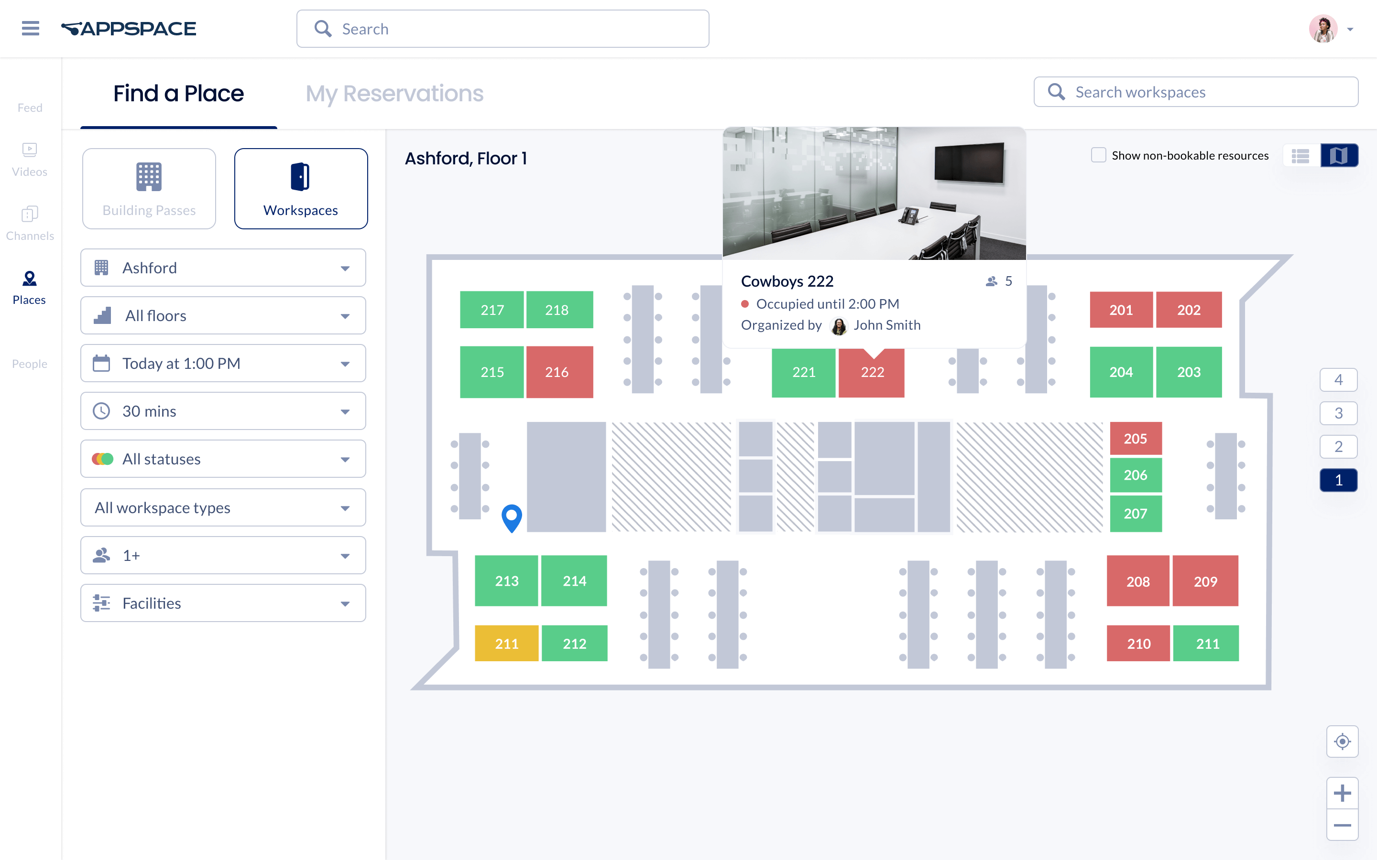Open the Facilities filter dropdown

tap(223, 603)
